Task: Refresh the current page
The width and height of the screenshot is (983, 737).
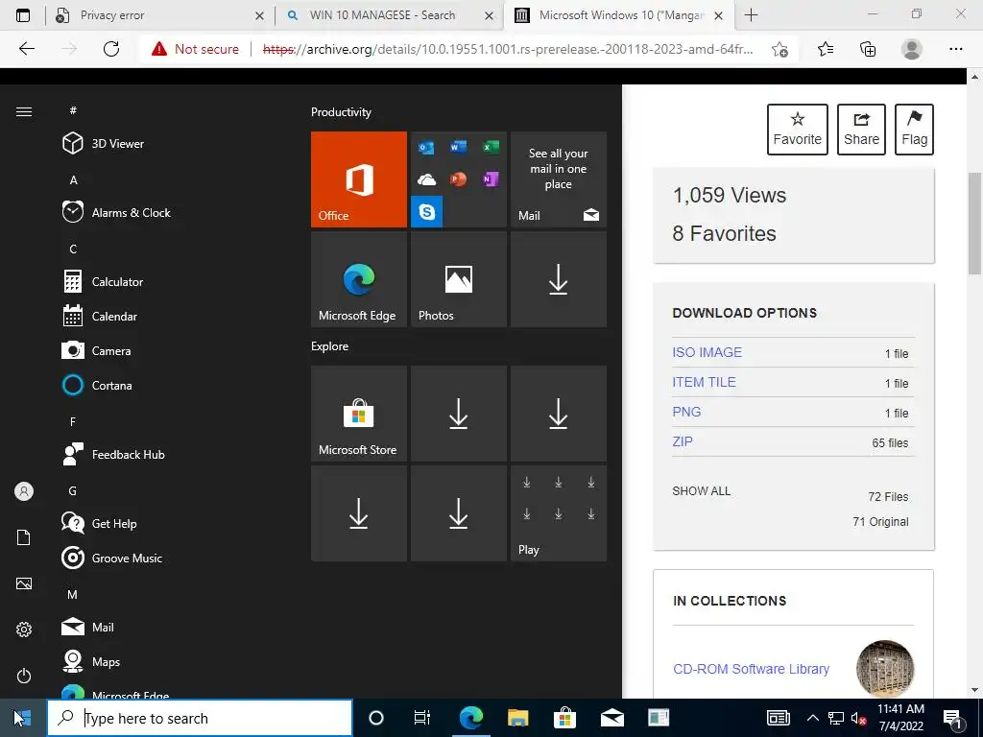Action: pos(111,49)
